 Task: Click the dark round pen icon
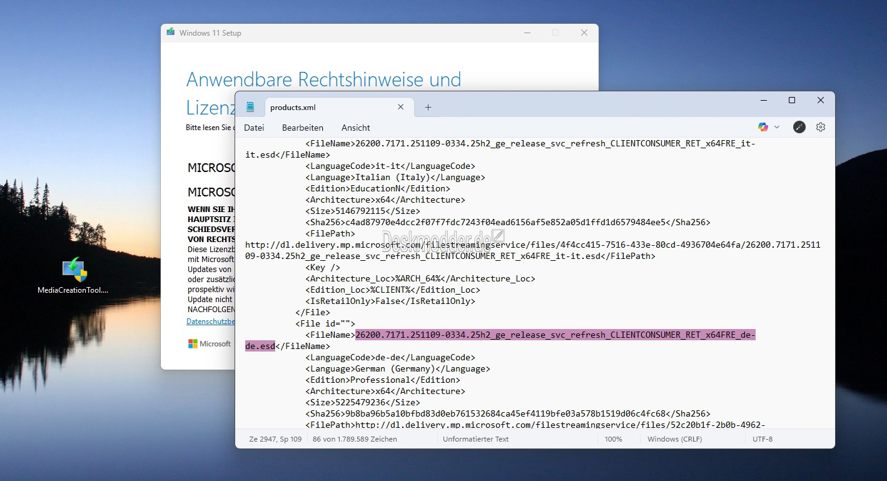coord(799,127)
